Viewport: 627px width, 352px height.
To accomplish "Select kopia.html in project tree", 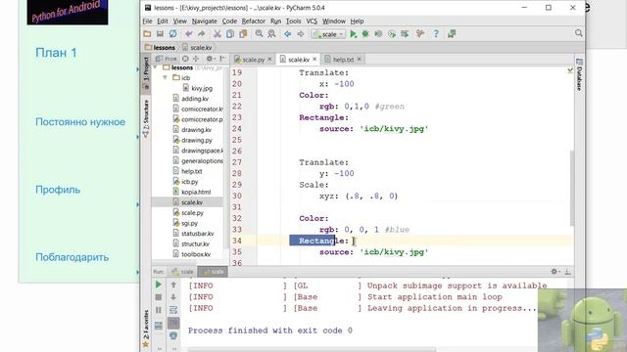I will pyautogui.click(x=192, y=192).
